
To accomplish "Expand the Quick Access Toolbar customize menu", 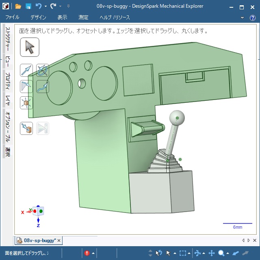I will tap(68, 6).
